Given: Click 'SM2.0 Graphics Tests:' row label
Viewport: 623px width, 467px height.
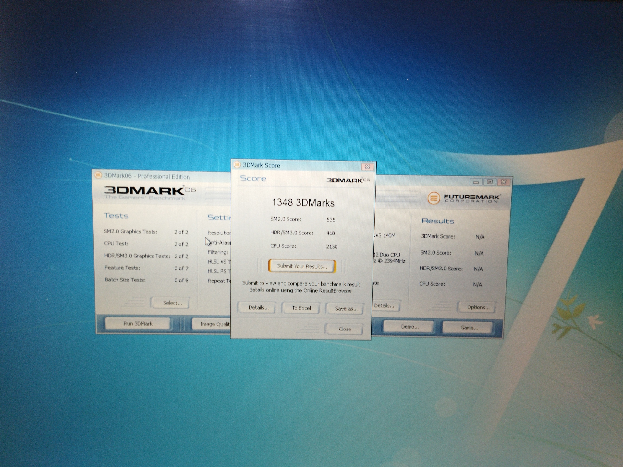Looking at the screenshot, I should (x=130, y=232).
